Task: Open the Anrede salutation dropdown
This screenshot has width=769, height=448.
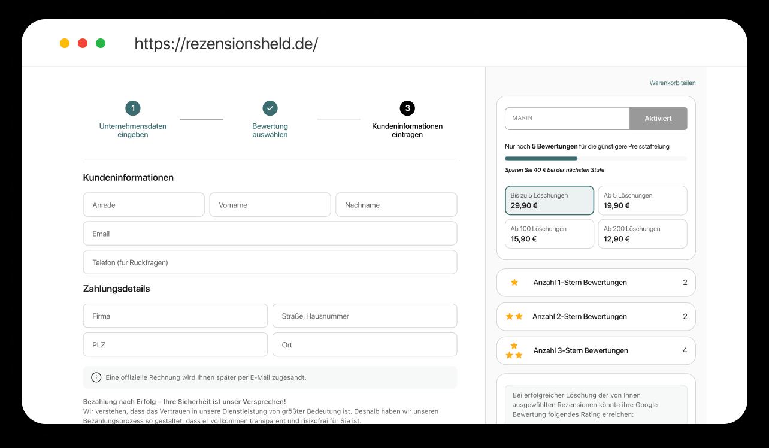Action: coord(144,205)
